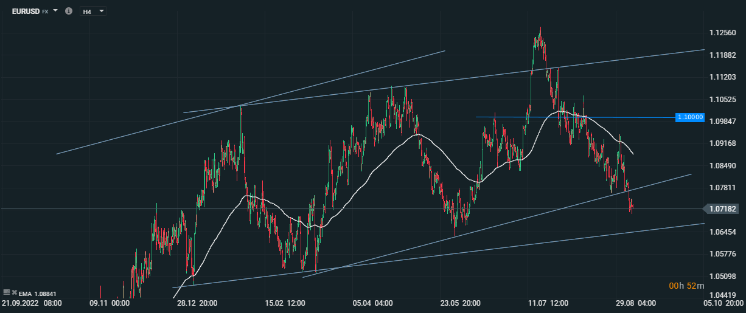Open the H4 timeframe dropdown

pos(93,11)
